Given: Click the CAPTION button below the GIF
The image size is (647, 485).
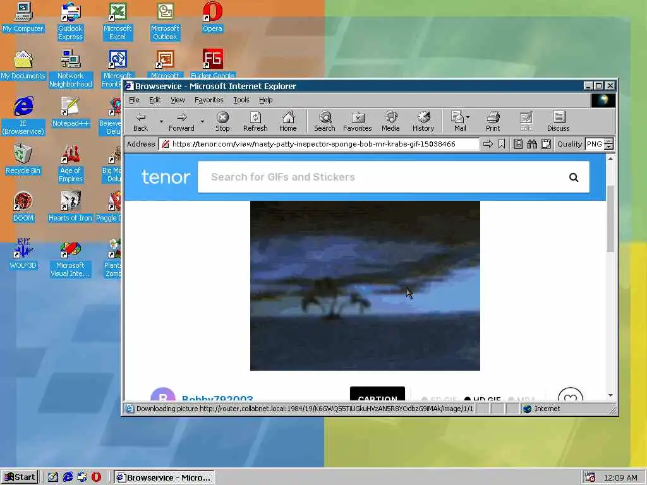Looking at the screenshot, I should [377, 394].
